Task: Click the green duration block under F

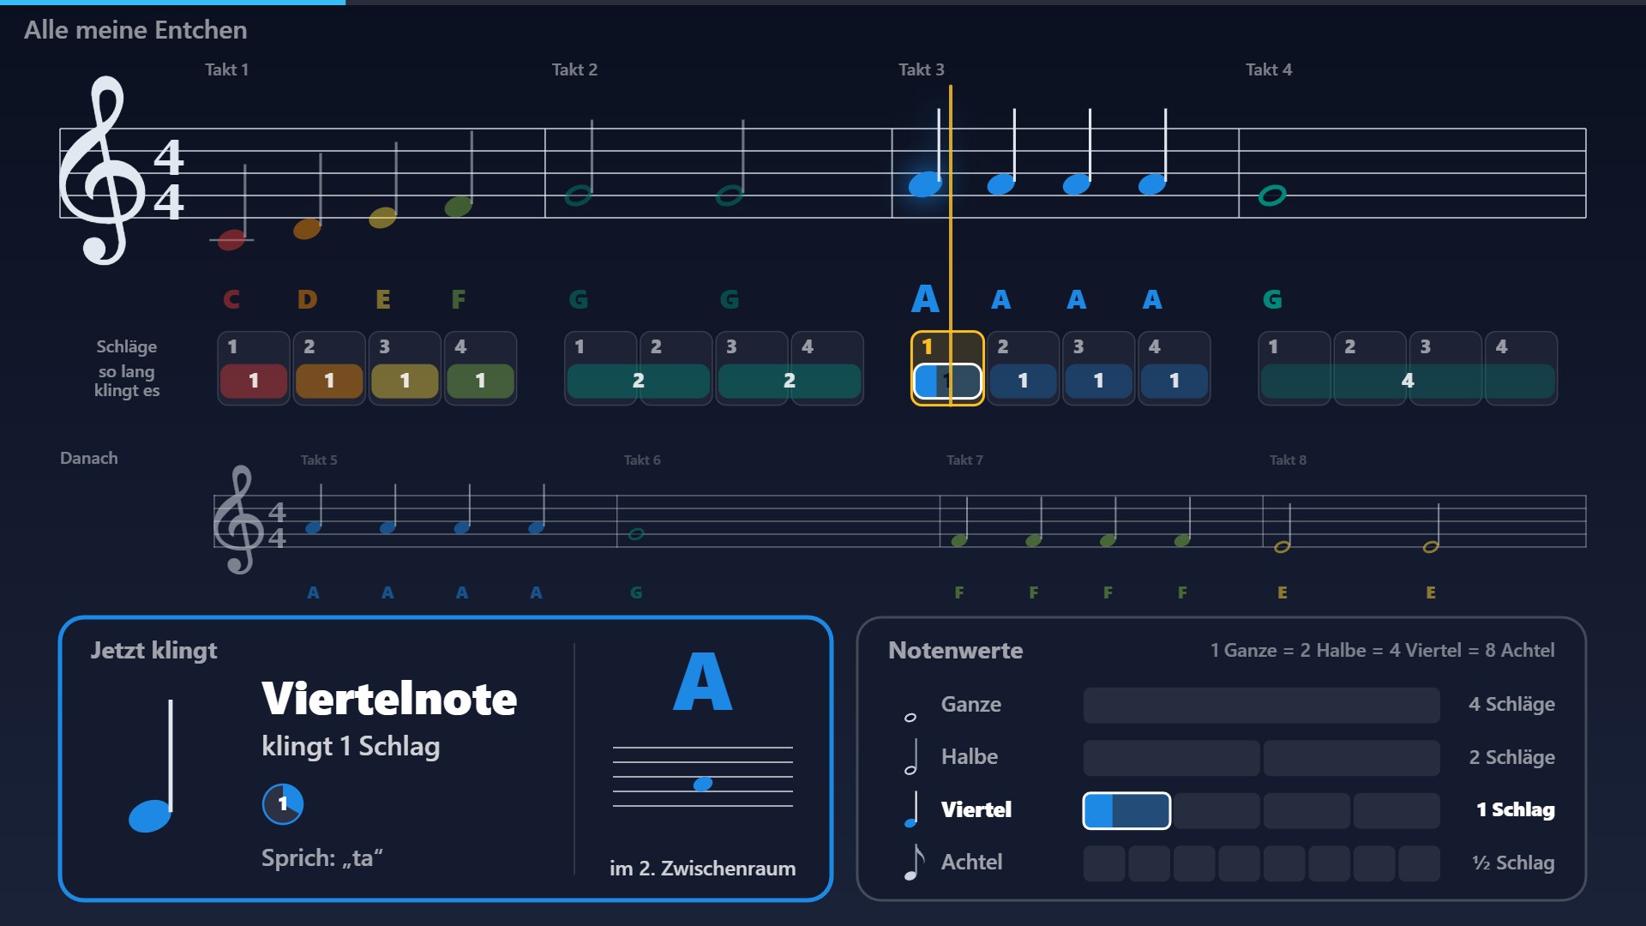Action: pos(480,381)
